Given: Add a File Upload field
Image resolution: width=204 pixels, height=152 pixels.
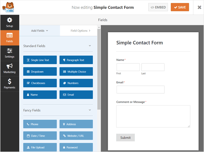Looking at the screenshot, I should pos(40,147).
